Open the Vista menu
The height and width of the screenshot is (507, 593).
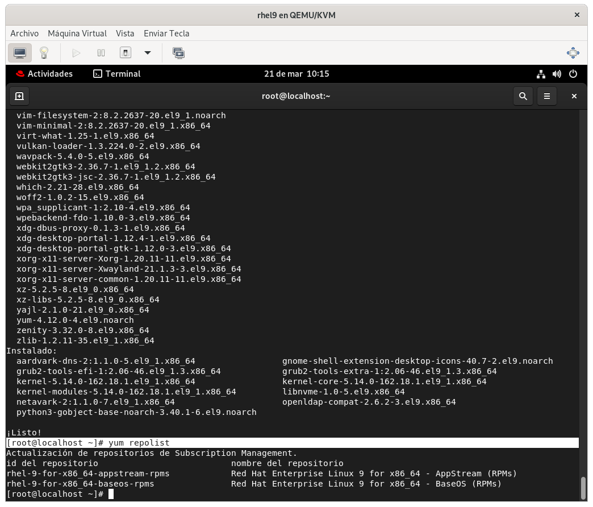[125, 34]
